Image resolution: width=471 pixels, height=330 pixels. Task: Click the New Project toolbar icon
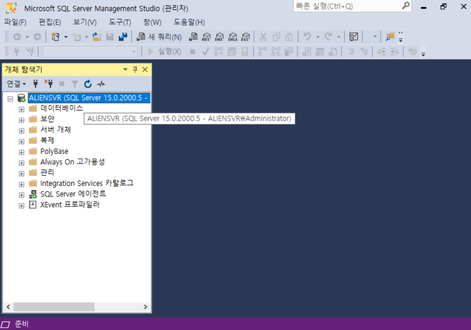pos(56,37)
